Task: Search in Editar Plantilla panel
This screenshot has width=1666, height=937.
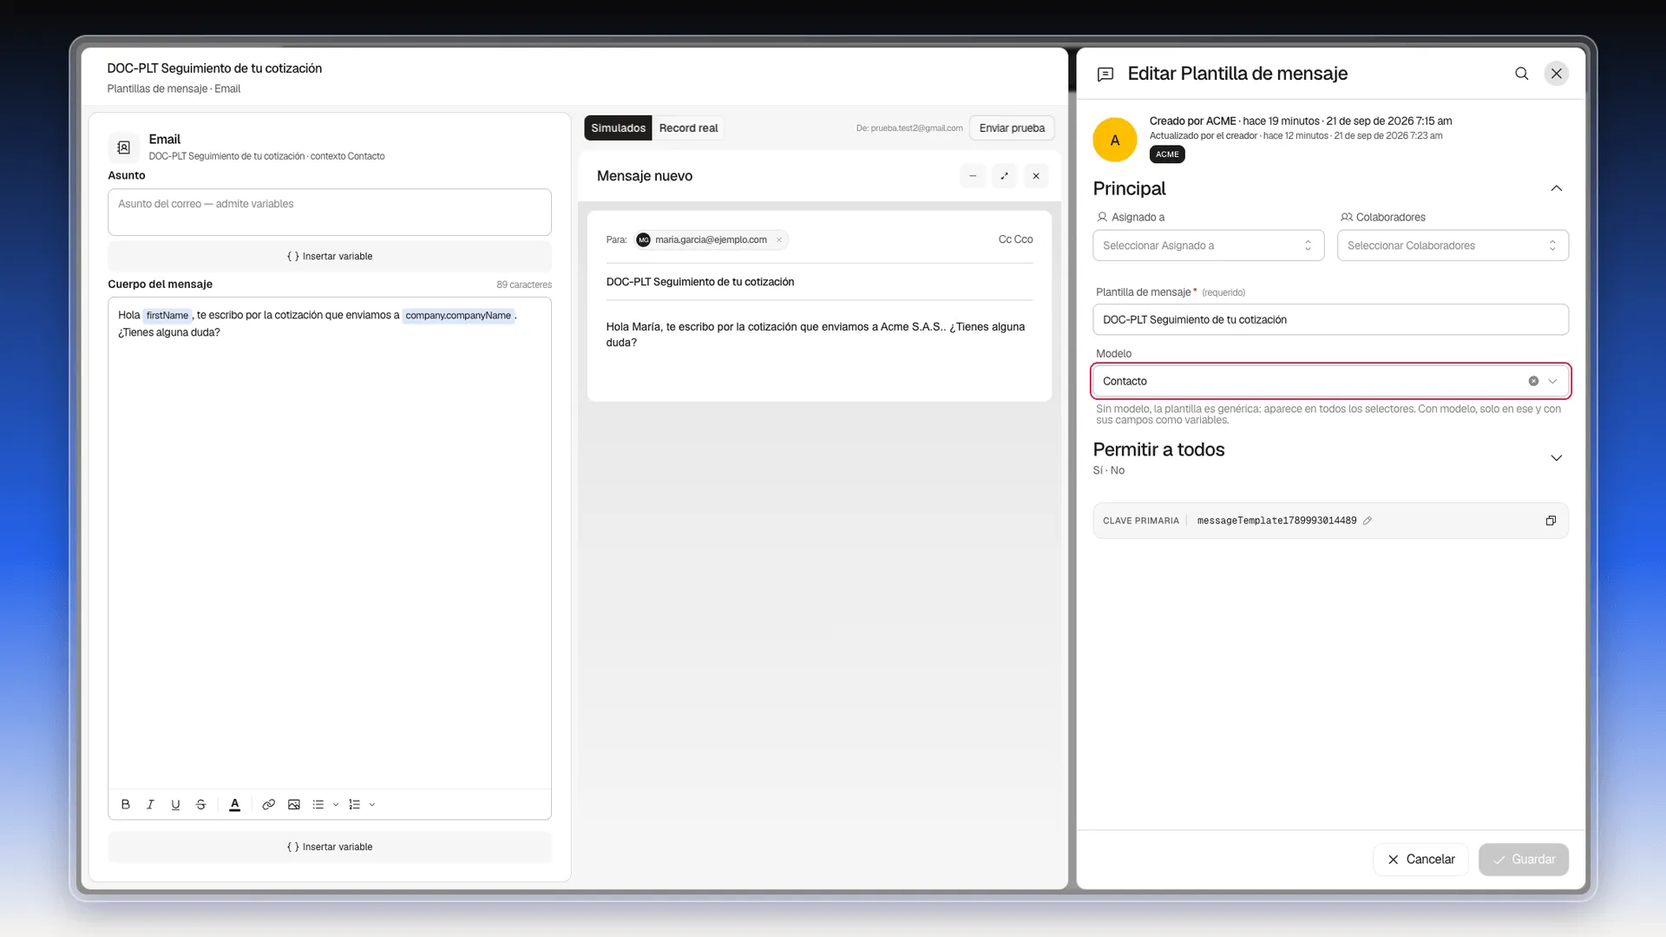Action: 1521,74
